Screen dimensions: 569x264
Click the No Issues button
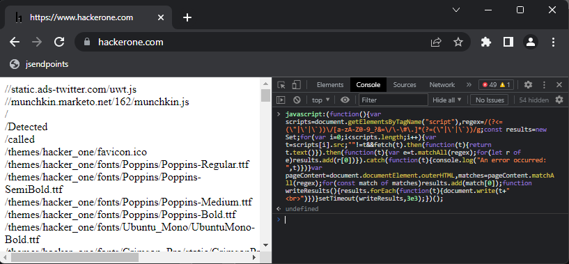click(490, 100)
